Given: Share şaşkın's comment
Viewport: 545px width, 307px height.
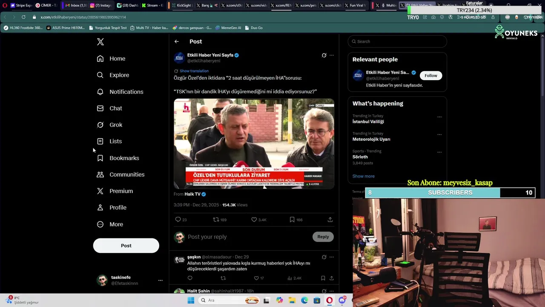Looking at the screenshot, I should 331,278.
